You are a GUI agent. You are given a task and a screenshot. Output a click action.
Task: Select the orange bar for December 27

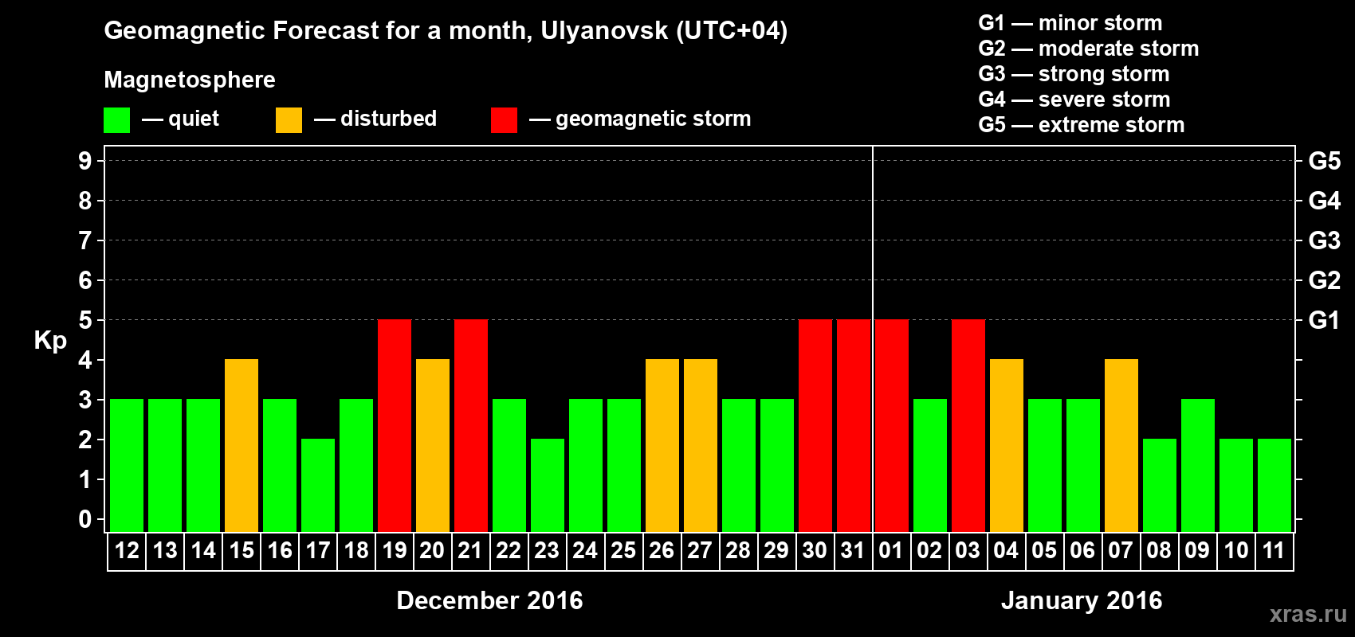click(x=701, y=445)
